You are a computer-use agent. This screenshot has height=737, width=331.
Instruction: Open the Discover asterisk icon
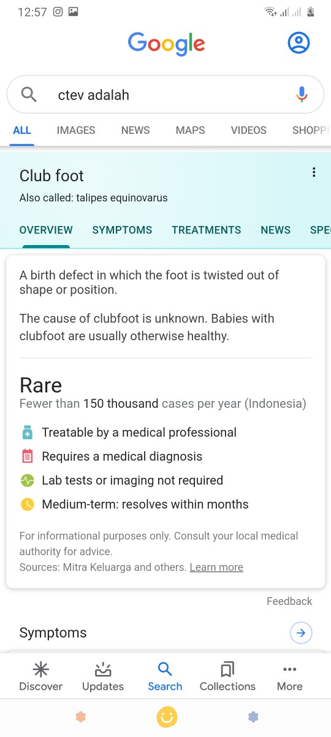click(x=41, y=669)
